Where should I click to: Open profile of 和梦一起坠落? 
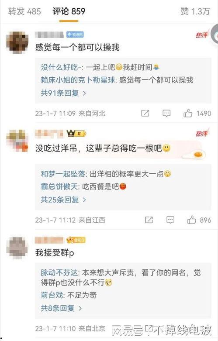click(x=63, y=174)
